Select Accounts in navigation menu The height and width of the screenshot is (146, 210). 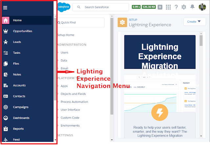[19, 85]
